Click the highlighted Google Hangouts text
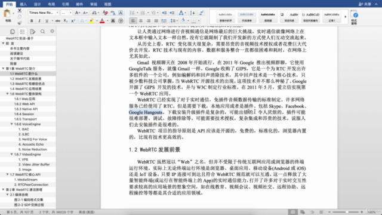 (x=146, y=112)
